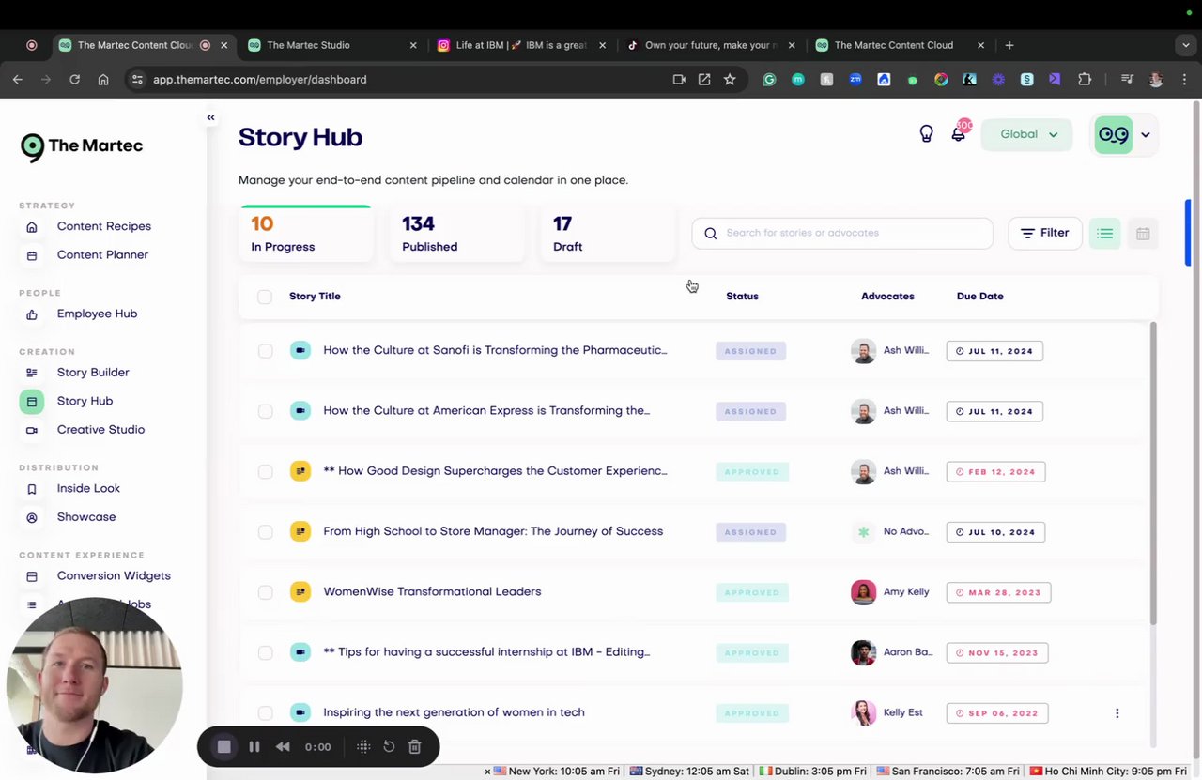Click the video icon of American Express story
Screen dimensions: 1202x780
coord(300,411)
